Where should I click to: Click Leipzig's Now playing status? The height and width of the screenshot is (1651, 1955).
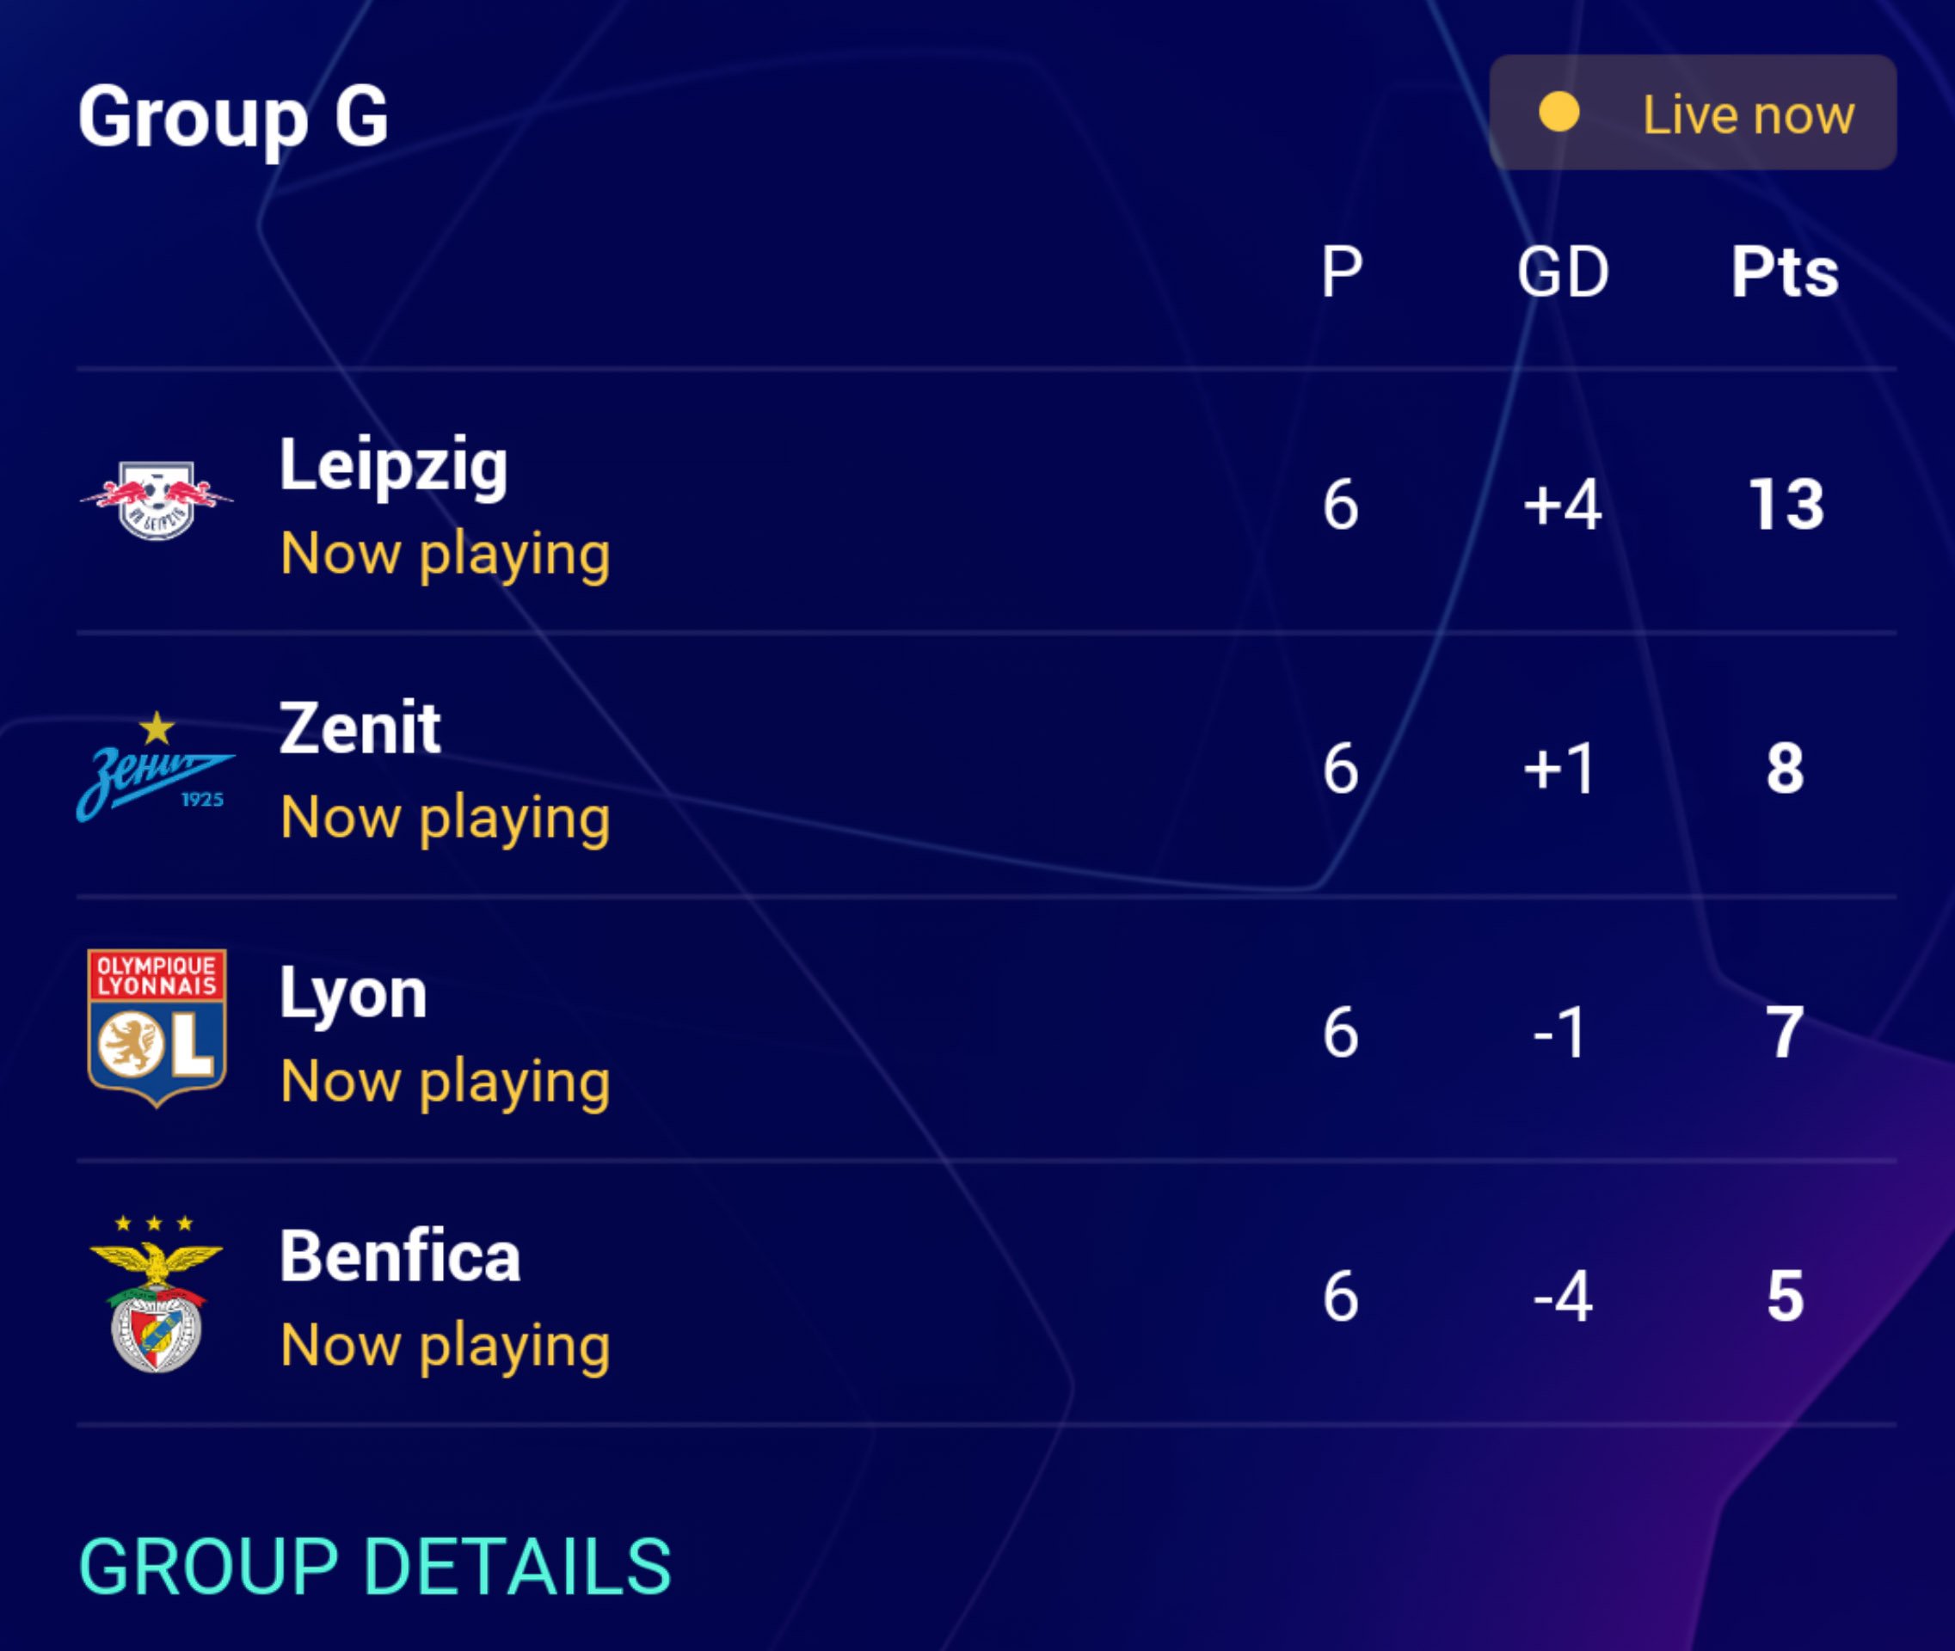pos(446,554)
